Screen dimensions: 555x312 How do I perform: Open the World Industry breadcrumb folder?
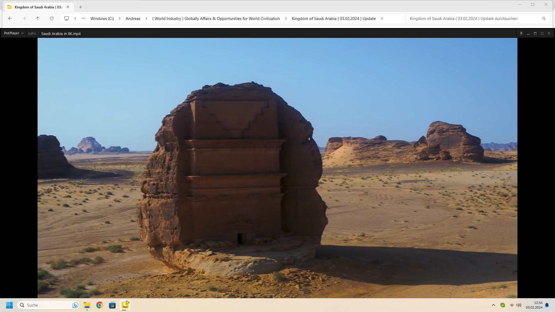pos(216,18)
